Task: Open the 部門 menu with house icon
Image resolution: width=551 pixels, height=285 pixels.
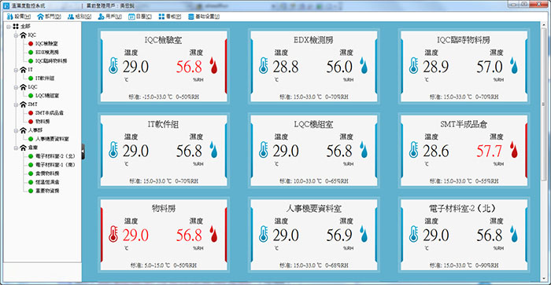Action: pos(49,16)
